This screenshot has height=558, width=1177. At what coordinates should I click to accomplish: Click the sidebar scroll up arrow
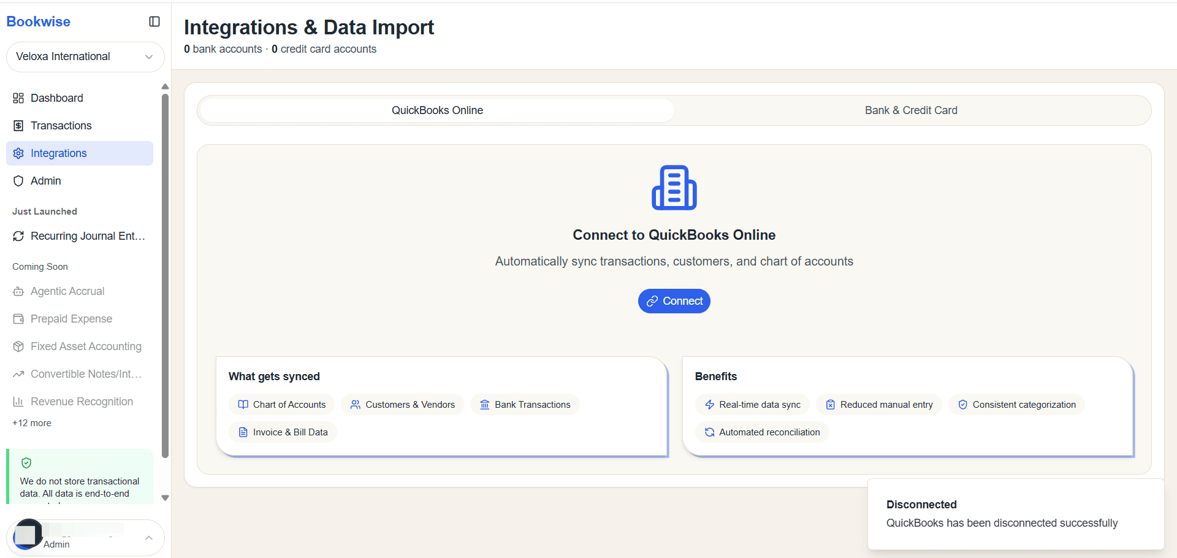tap(165, 86)
